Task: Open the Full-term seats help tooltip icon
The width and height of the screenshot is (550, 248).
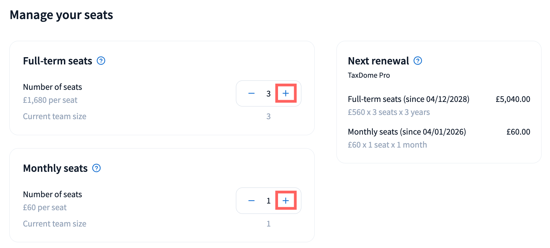Action: tap(101, 61)
